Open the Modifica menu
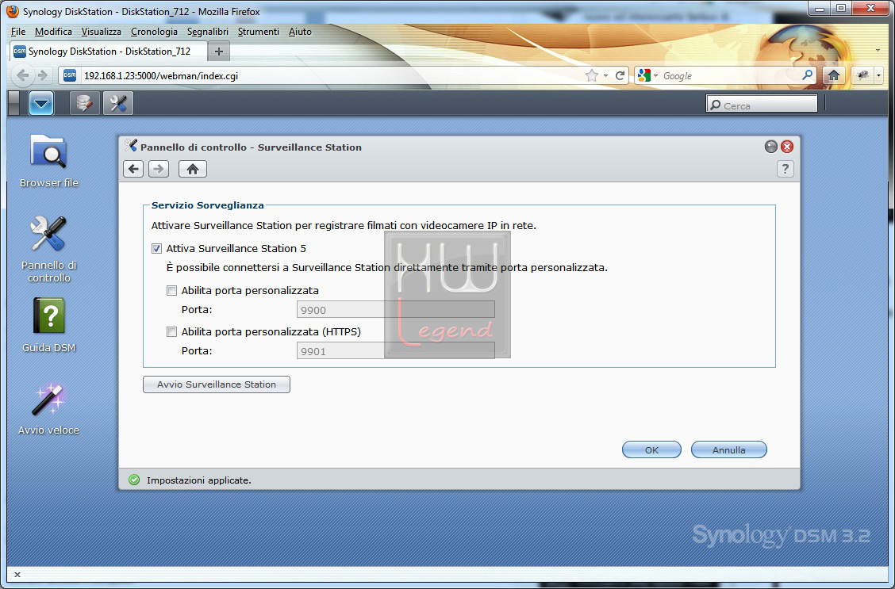 point(53,32)
